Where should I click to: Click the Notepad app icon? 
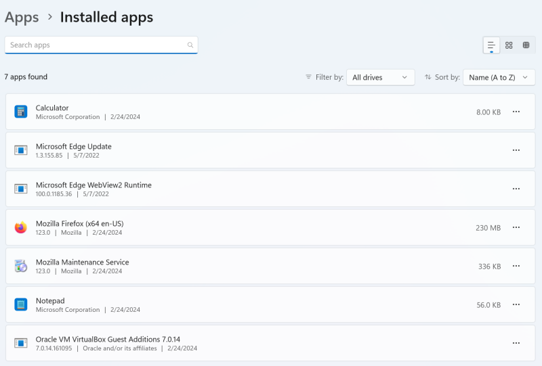pyautogui.click(x=21, y=304)
